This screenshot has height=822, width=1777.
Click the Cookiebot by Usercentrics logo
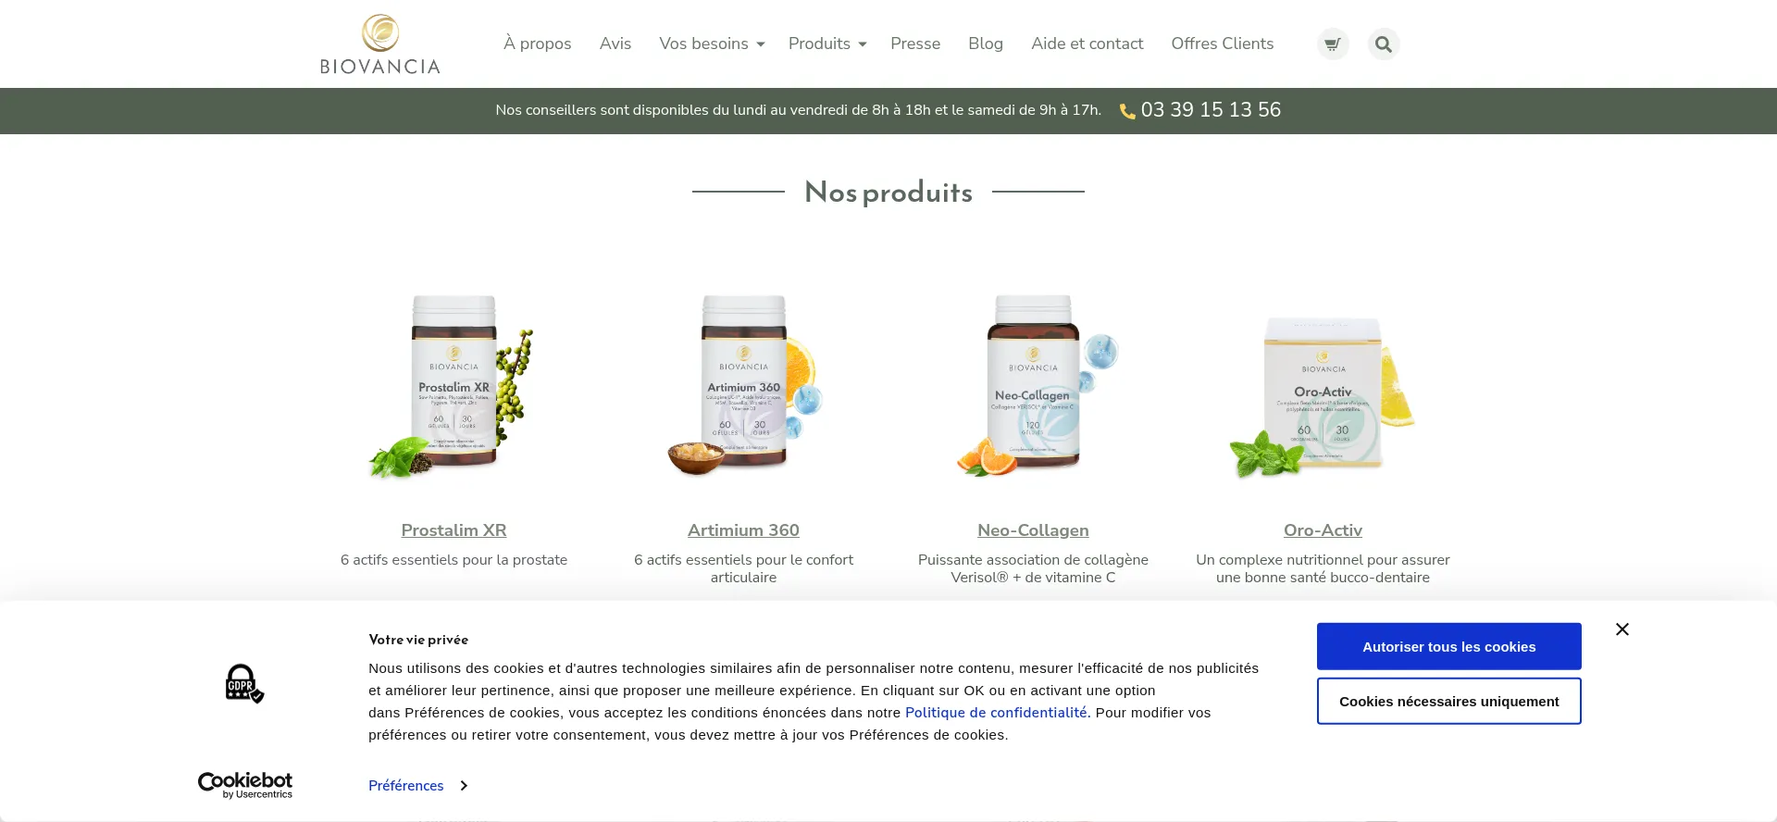tap(245, 785)
